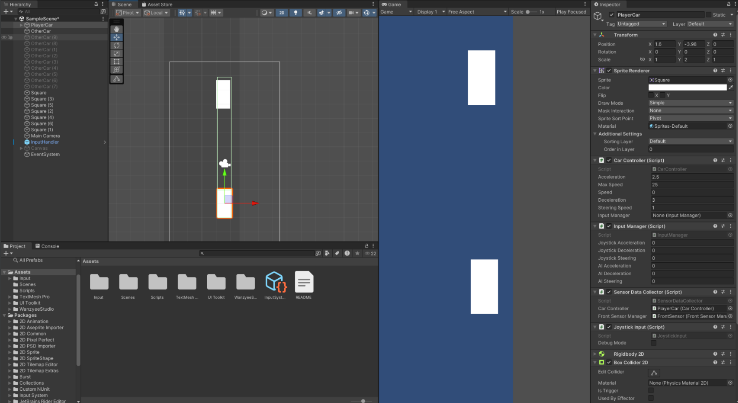This screenshot has width=738, height=403.
Task: Select the Rect tool in Scene toolbar
Action: tap(116, 62)
